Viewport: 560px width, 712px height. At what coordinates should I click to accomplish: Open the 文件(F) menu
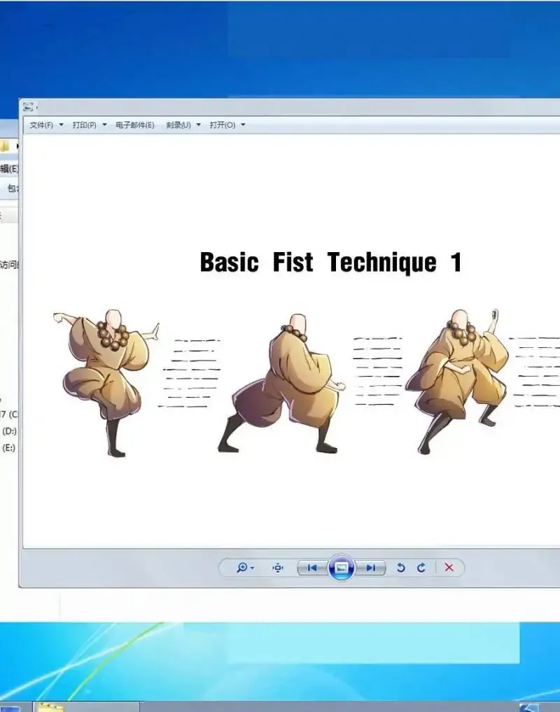41,125
